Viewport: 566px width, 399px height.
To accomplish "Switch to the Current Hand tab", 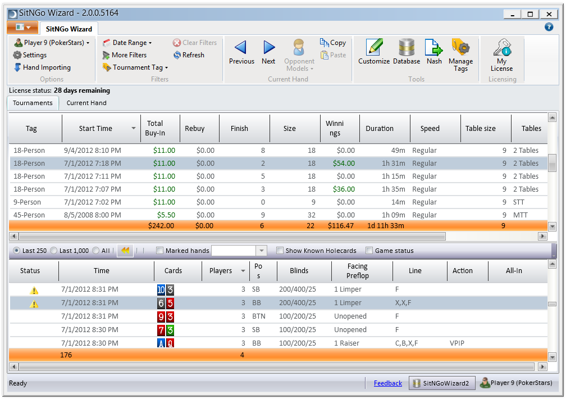I will click(86, 103).
